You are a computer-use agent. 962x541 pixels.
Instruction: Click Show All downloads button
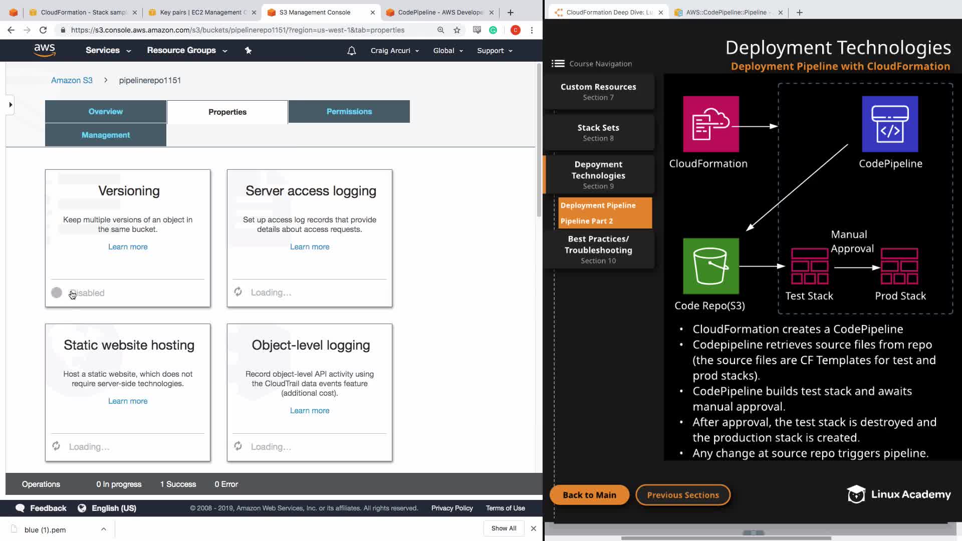[504, 528]
